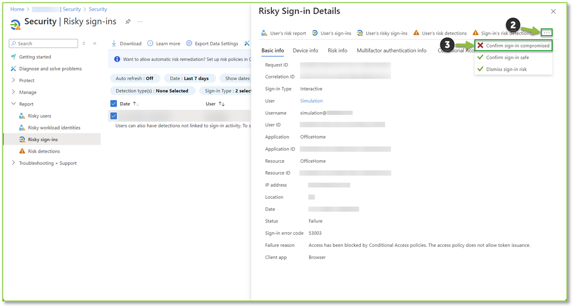Select the Date column header checkbox

113,104
